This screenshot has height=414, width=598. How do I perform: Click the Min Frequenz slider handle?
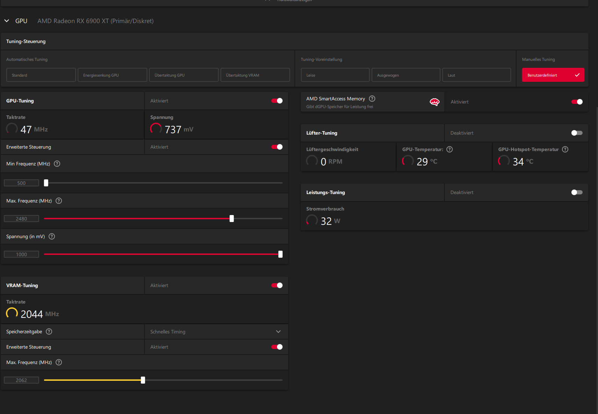(x=46, y=183)
